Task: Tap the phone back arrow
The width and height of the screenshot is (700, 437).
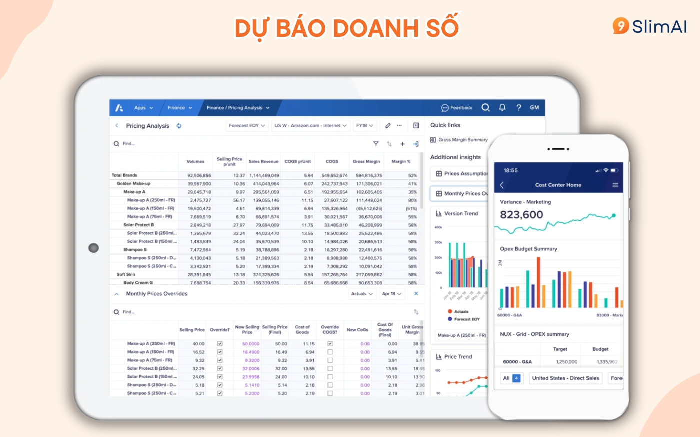Action: (502, 185)
